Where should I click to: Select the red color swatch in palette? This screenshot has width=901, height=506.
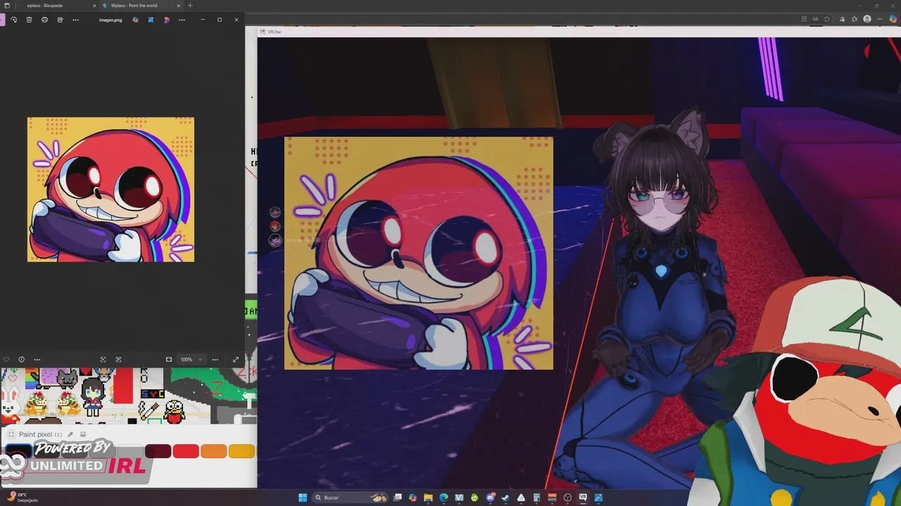[x=186, y=451]
